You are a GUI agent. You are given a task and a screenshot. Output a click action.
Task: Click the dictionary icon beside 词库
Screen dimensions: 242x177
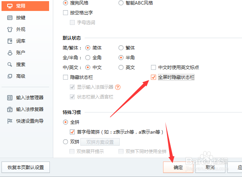tap(10, 41)
